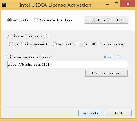Maximize the License Activation dialog
Image resolution: width=137 pixels, height=121 pixels.
[116, 4]
